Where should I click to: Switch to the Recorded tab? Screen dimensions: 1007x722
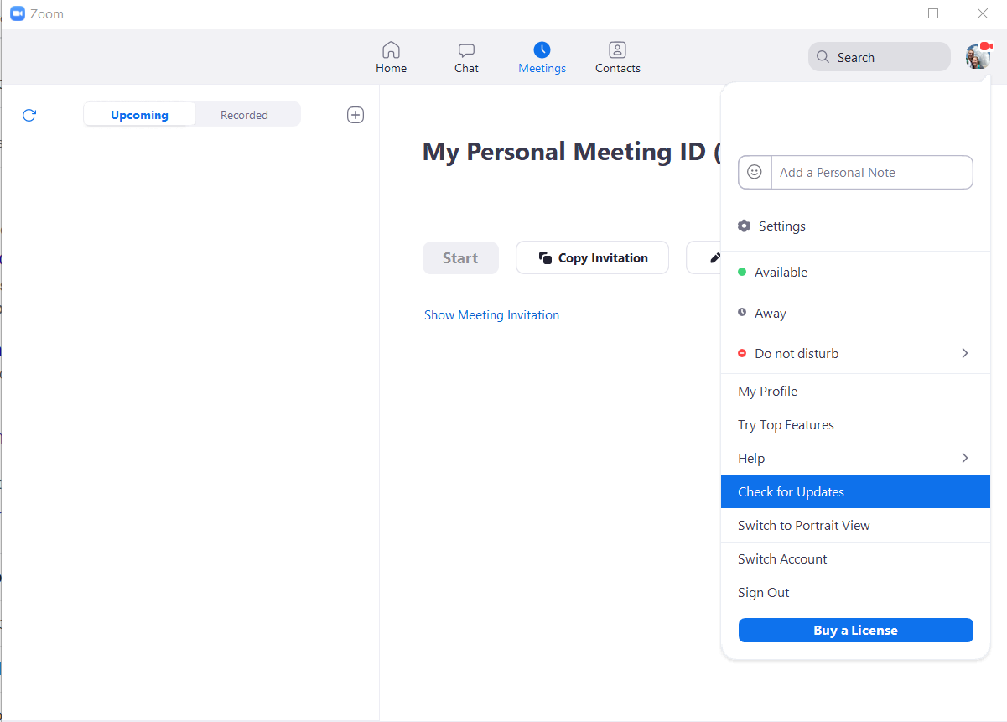click(x=244, y=115)
